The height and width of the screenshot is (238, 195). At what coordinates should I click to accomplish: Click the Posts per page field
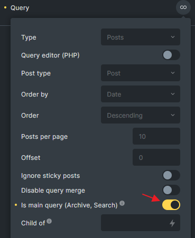pyautogui.click(x=156, y=136)
